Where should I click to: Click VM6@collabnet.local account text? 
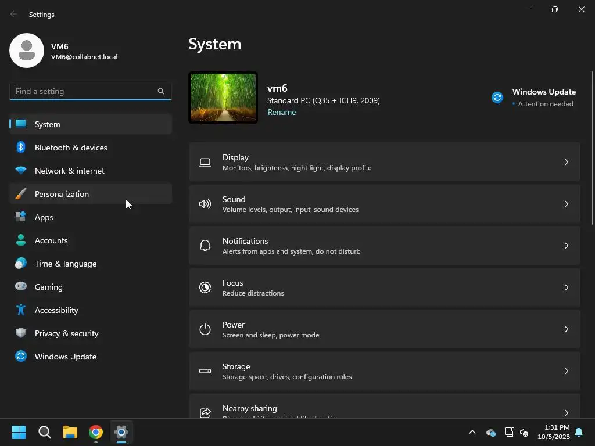click(x=84, y=57)
